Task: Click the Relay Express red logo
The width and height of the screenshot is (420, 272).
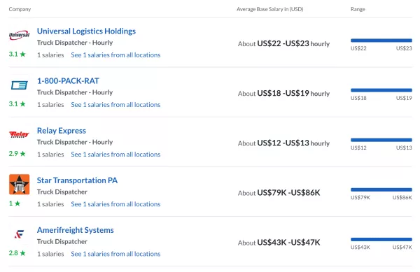Action: point(19,134)
